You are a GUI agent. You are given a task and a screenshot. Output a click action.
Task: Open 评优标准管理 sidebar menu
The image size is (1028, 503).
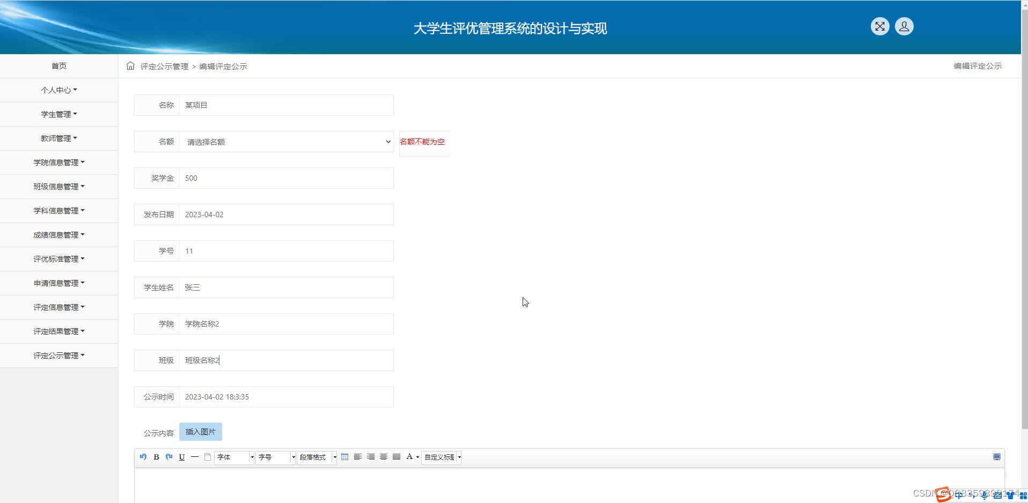pos(59,259)
